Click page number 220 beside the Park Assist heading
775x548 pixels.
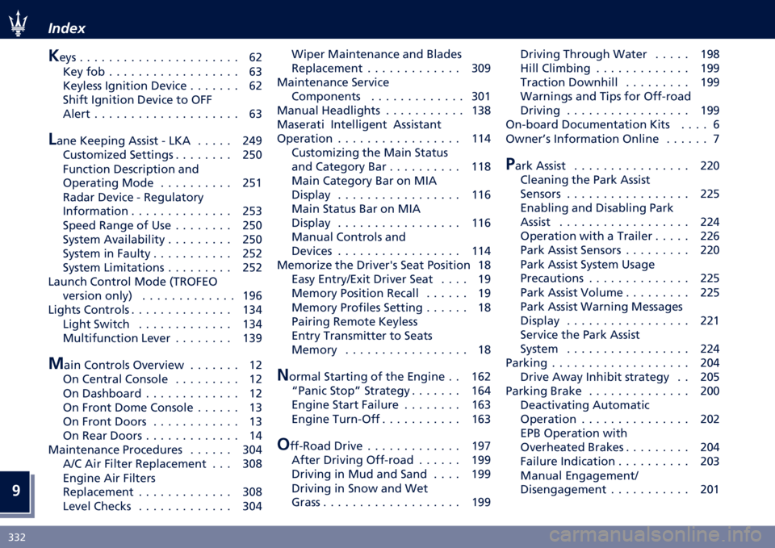tap(710, 166)
